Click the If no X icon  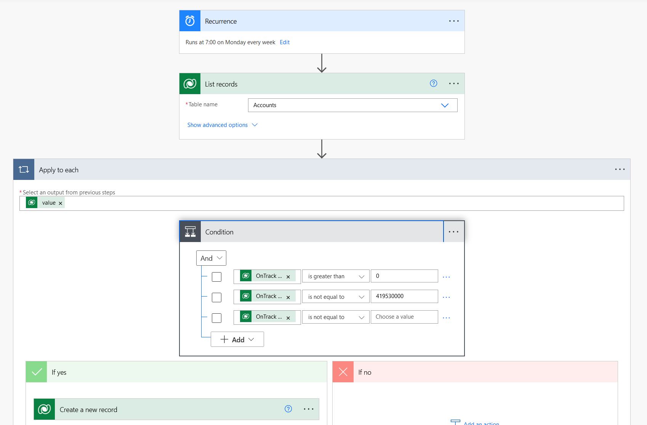click(343, 372)
